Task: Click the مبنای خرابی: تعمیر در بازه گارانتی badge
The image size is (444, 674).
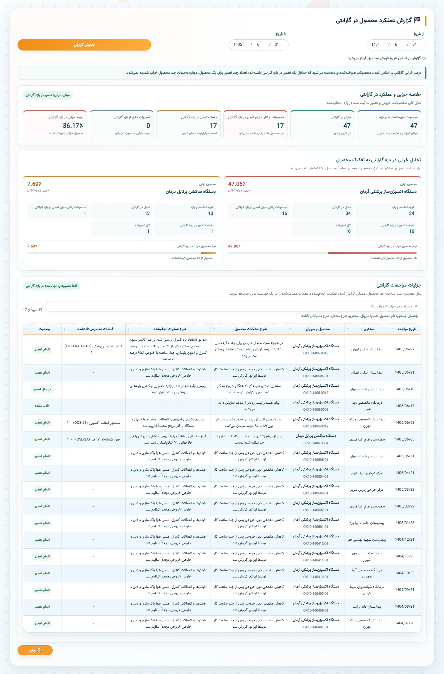Action: pos(48,95)
